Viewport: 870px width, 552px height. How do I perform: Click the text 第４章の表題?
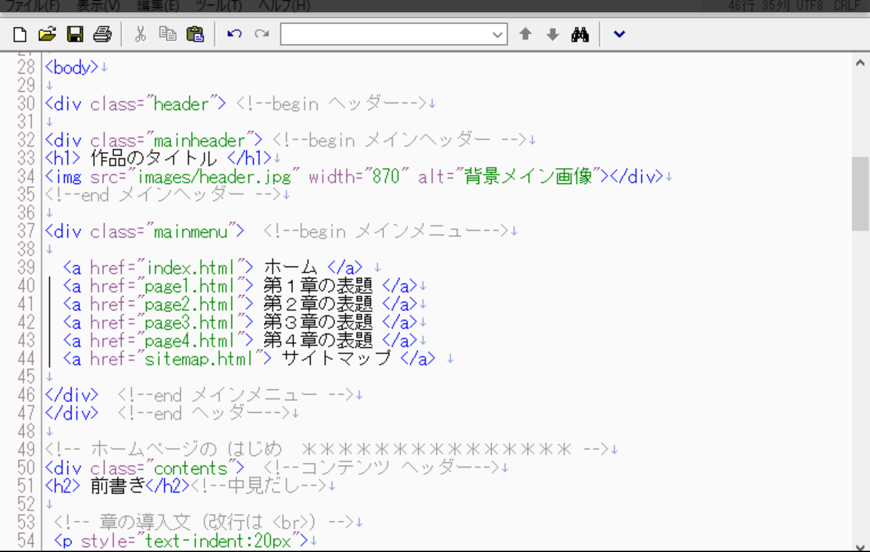318,341
